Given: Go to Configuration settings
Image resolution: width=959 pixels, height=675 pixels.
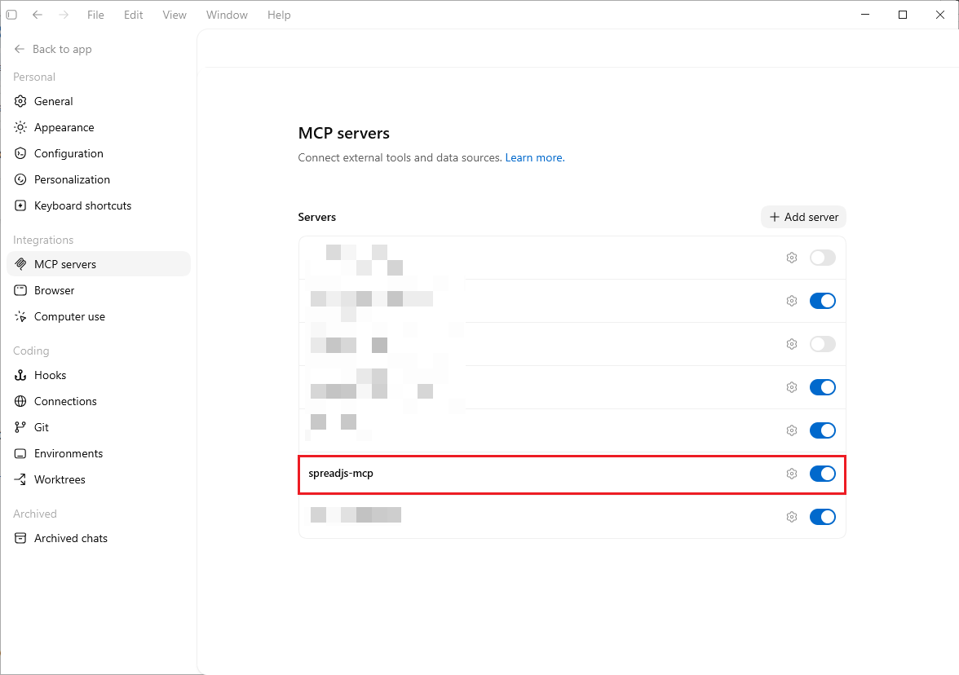Looking at the screenshot, I should (99, 153).
